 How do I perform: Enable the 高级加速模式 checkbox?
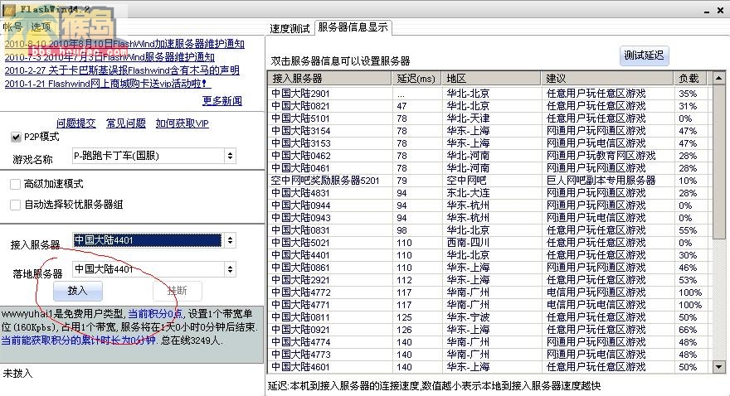[16, 184]
